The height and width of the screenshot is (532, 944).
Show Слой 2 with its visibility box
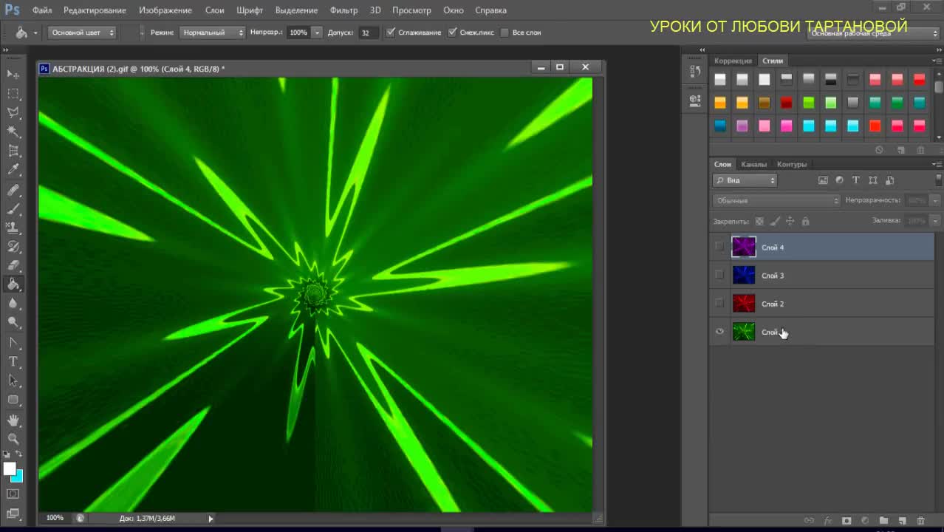coord(719,303)
